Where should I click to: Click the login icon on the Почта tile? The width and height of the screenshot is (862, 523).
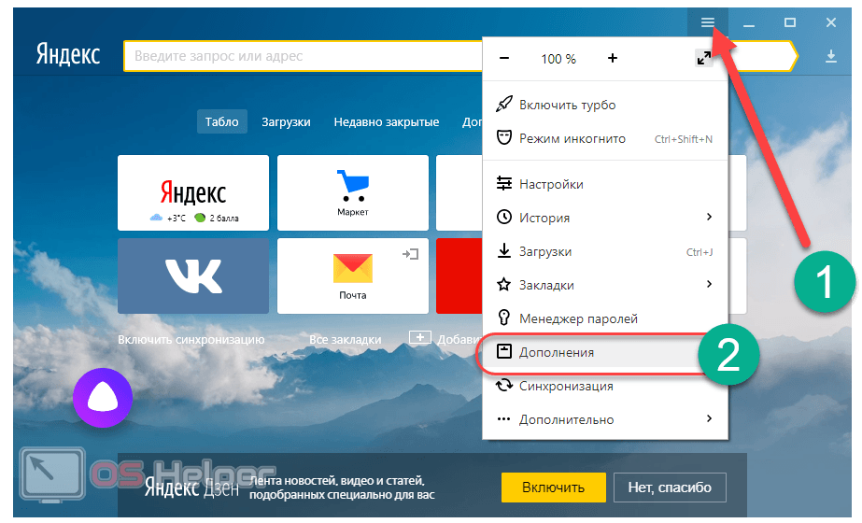click(410, 253)
